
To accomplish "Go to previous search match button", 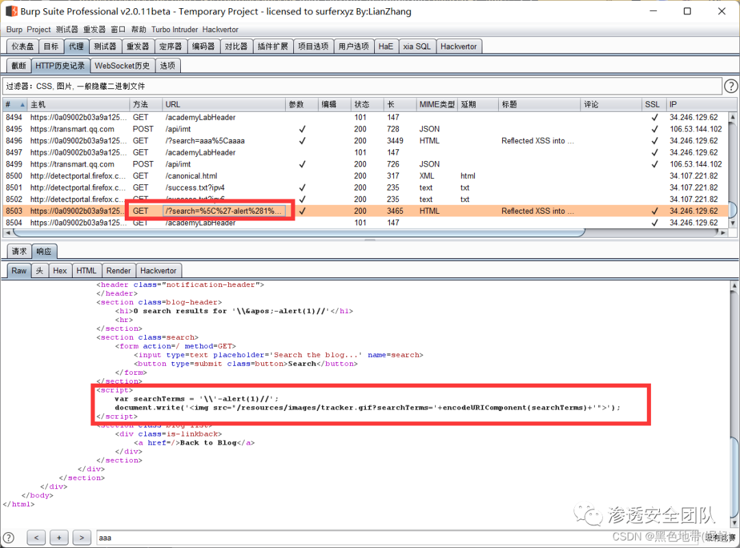I will [36, 537].
